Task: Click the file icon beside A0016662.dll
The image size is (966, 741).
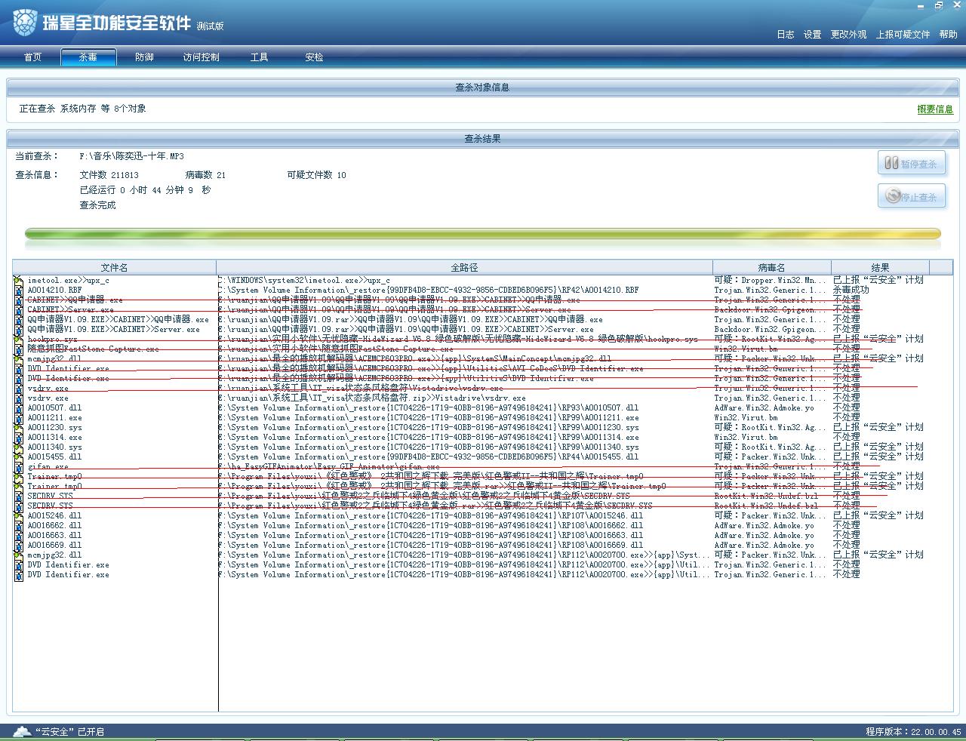Action: click(18, 526)
